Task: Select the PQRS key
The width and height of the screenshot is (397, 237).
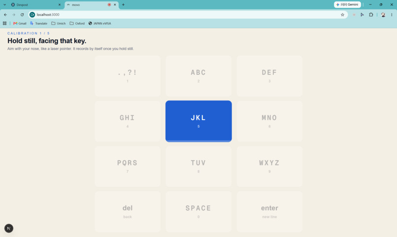Action: point(128,167)
